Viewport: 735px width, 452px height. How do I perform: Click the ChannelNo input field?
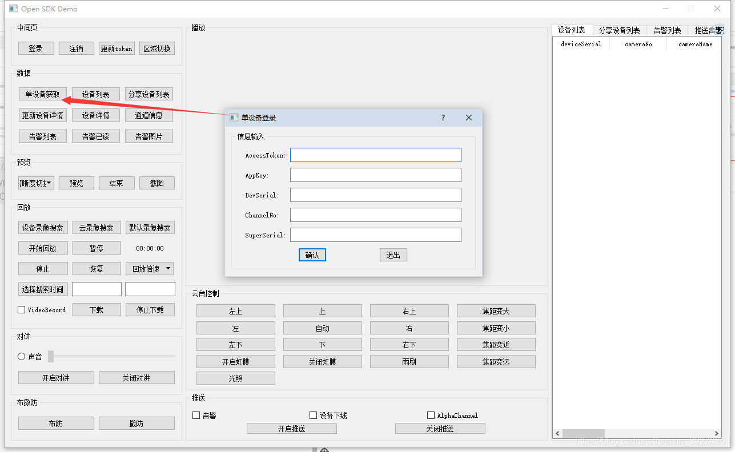tap(376, 215)
